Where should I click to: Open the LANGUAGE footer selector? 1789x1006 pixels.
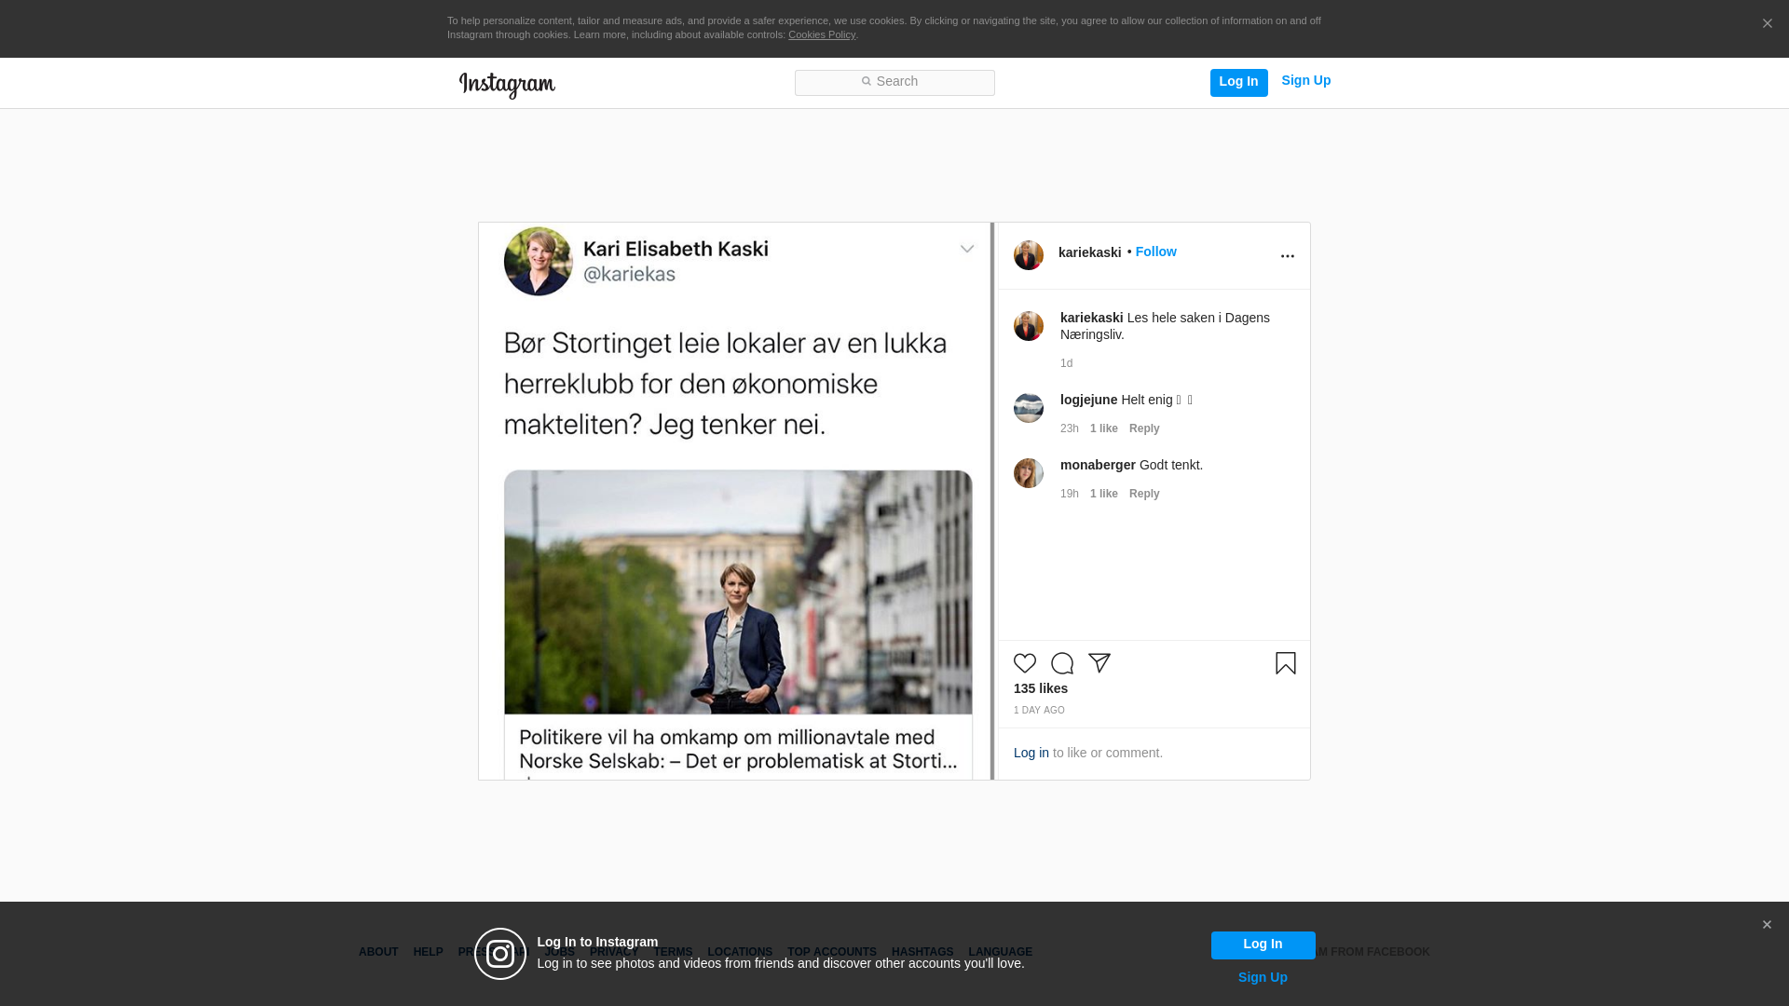(1000, 952)
